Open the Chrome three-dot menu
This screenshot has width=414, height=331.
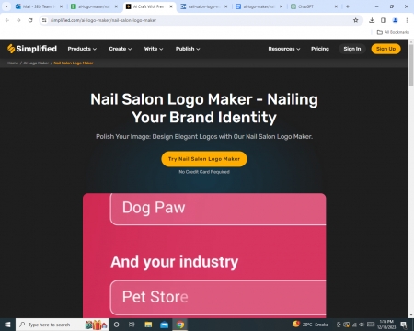coord(407,20)
